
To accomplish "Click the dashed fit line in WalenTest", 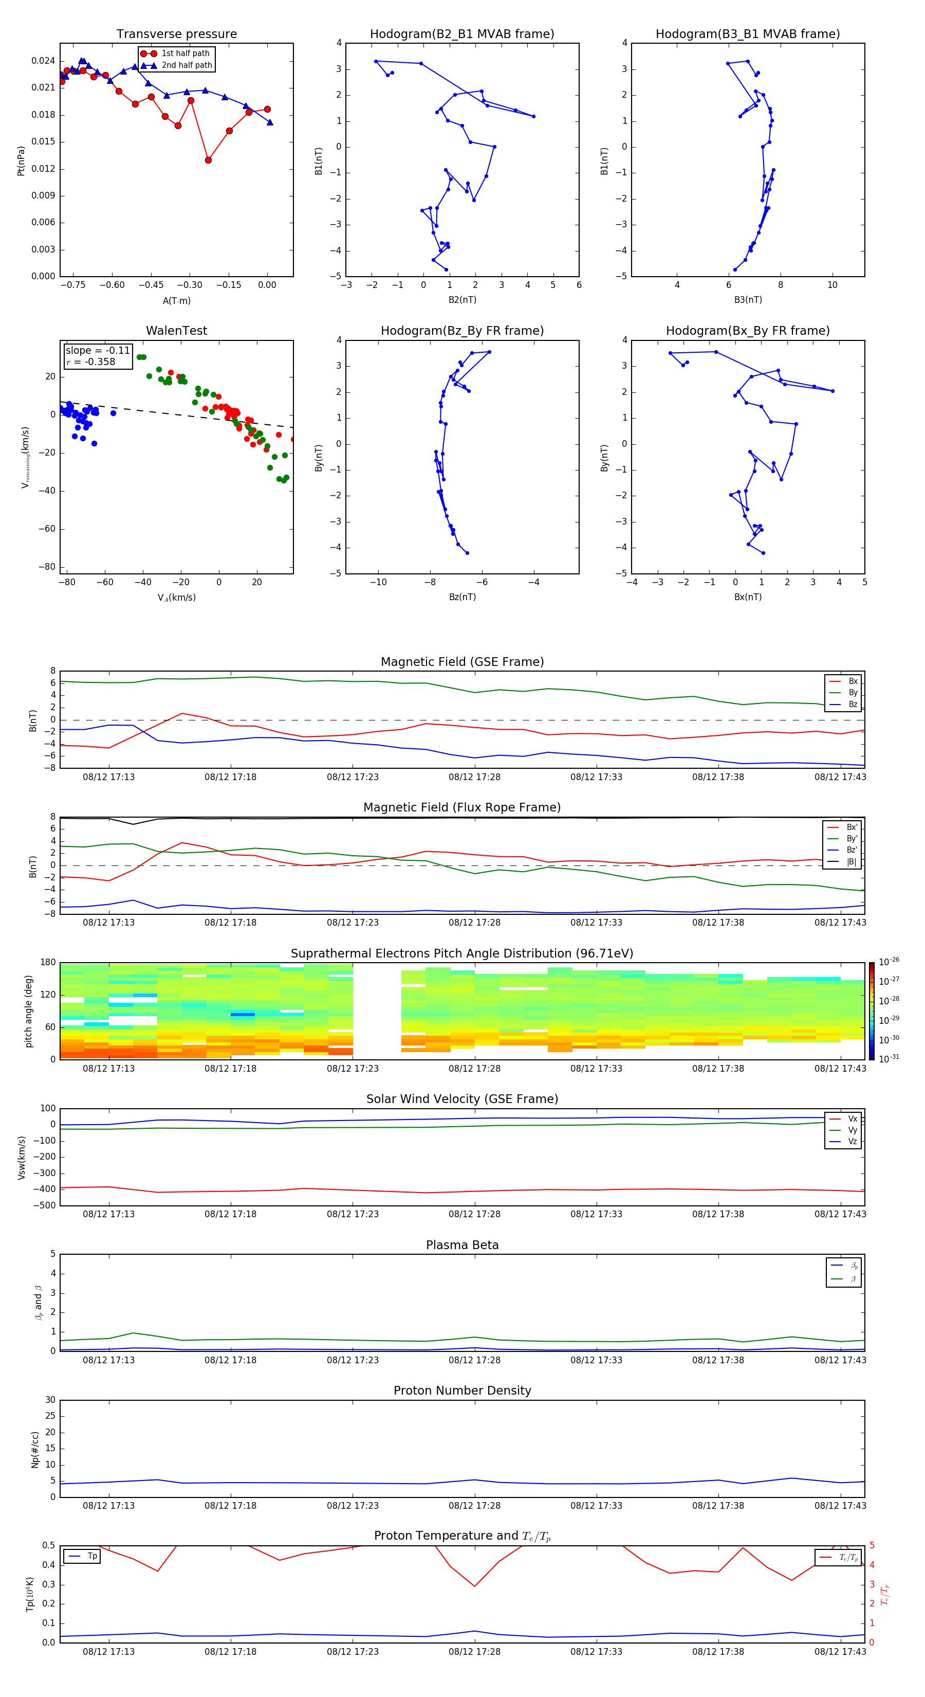I will 176,414.
